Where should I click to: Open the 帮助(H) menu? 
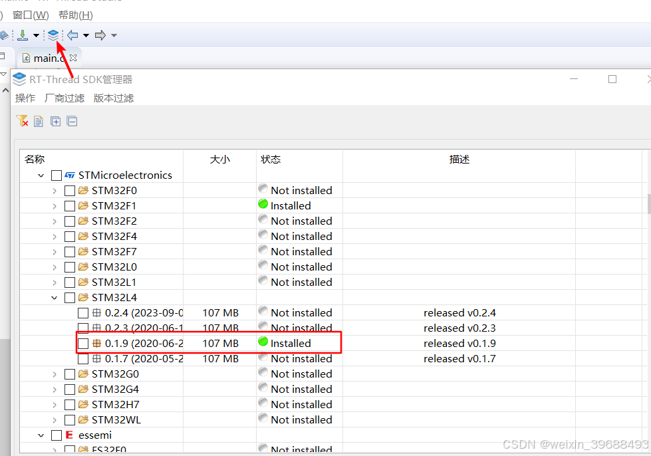76,15
